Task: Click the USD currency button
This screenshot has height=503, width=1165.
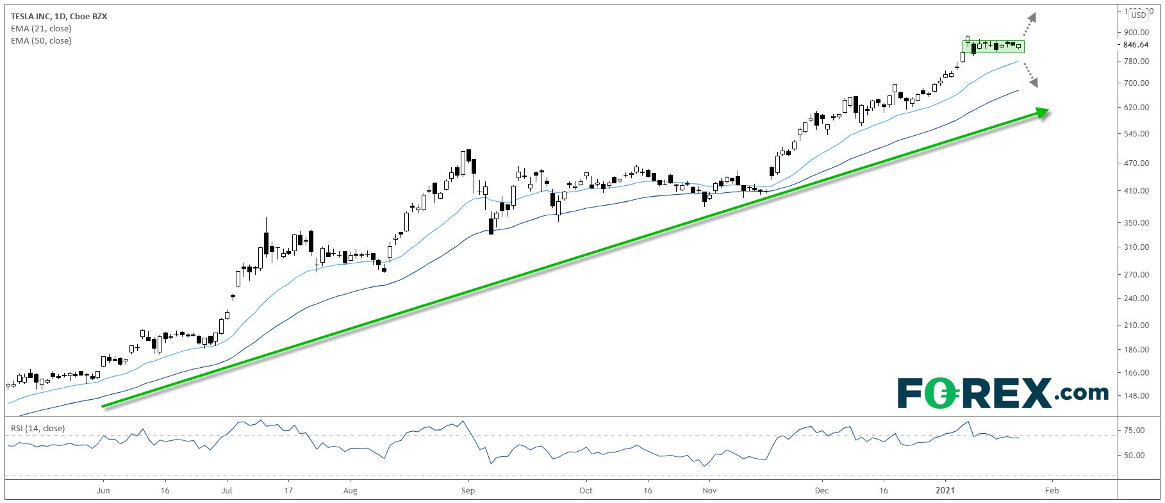Action: 1139,15
